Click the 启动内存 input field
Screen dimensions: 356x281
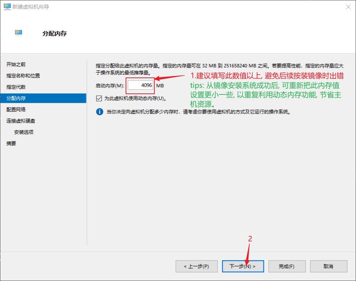click(140, 85)
